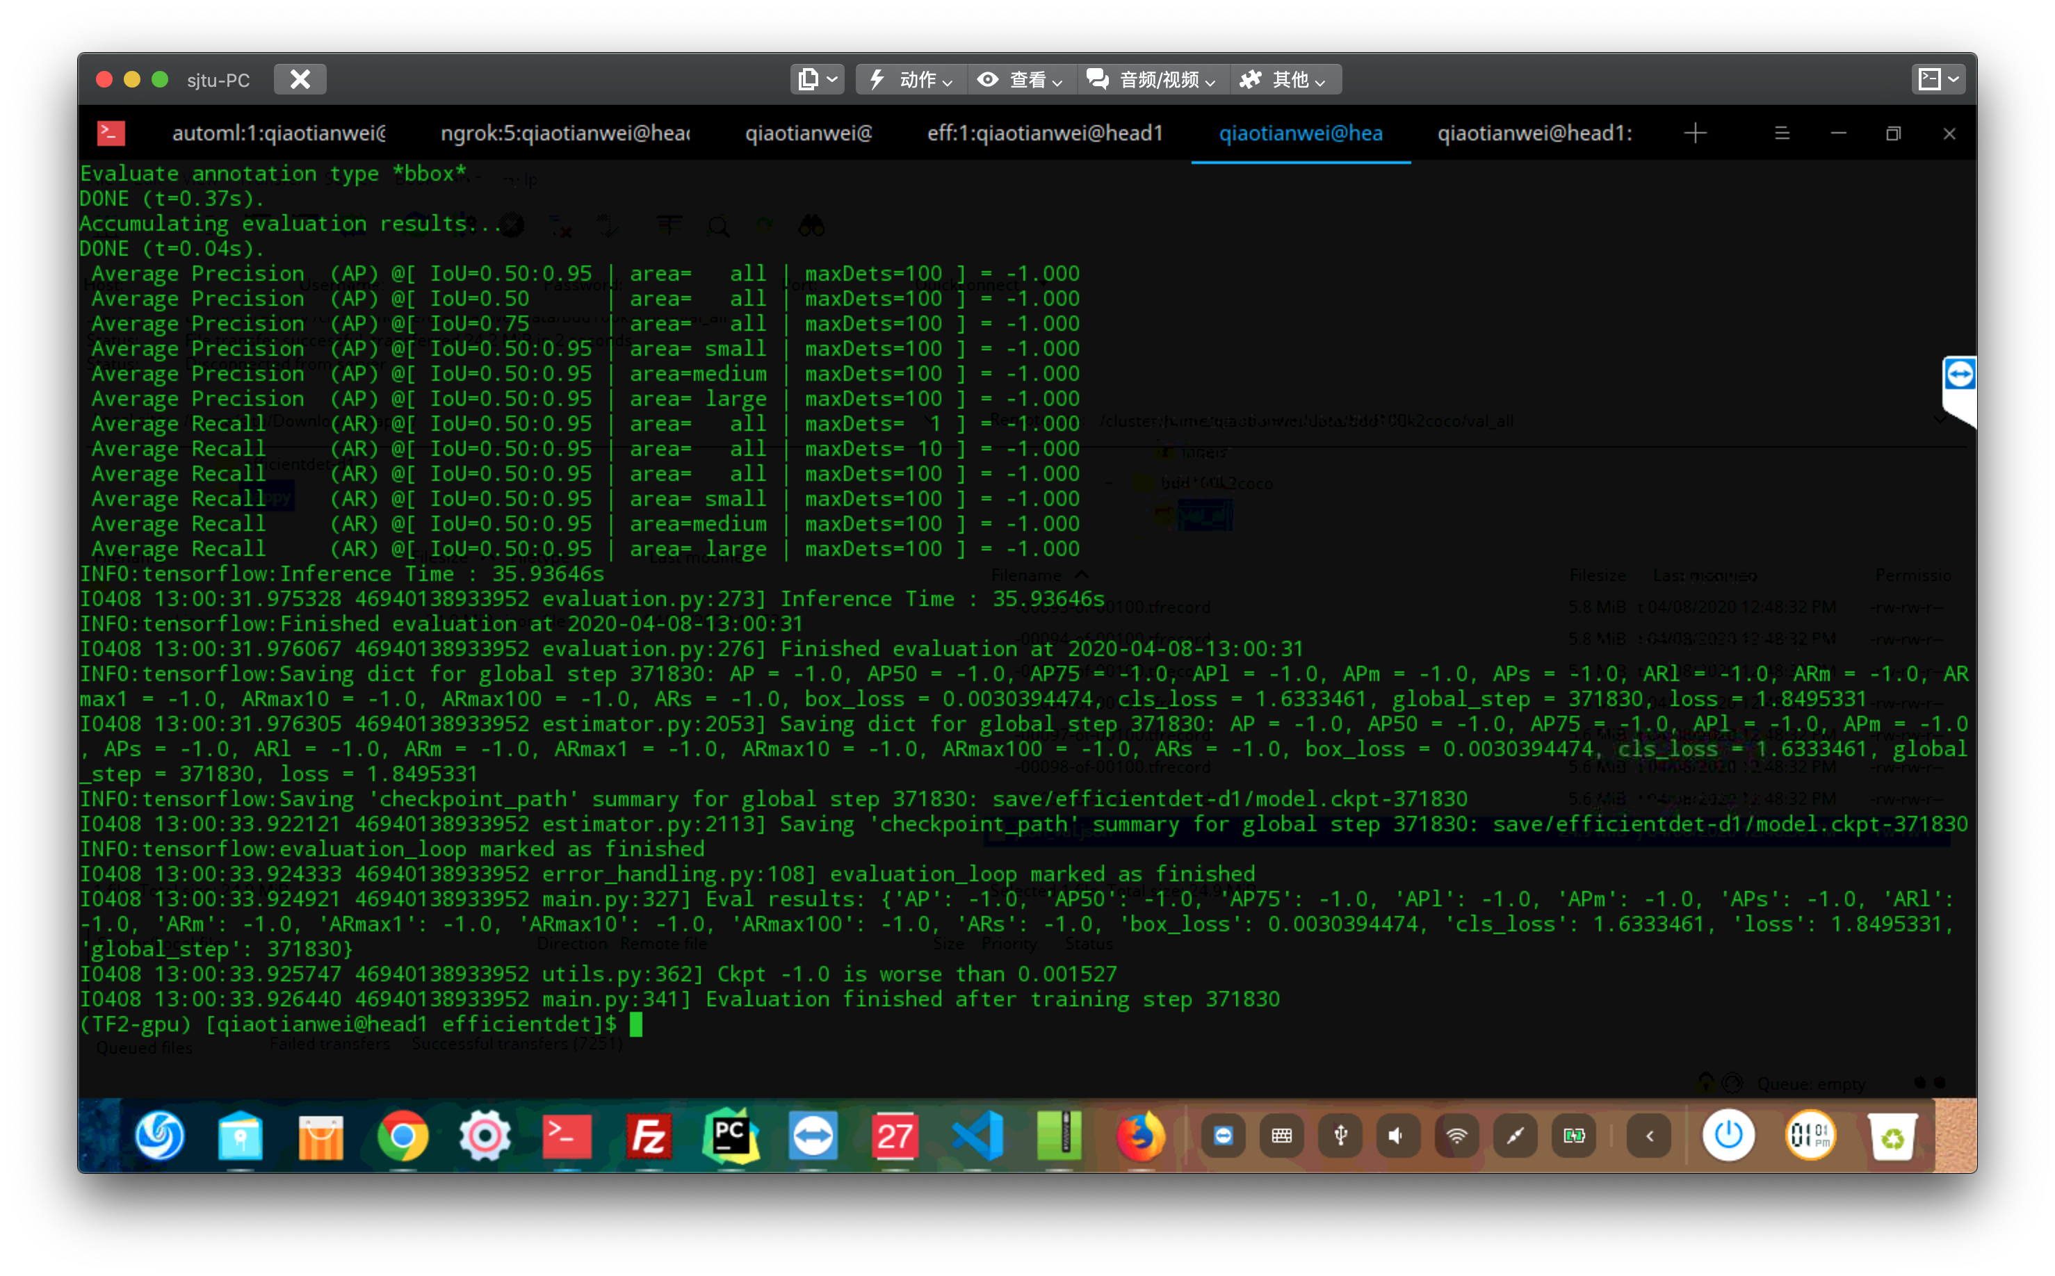
Task: Open Google Chrome from the dock
Action: [x=403, y=1135]
